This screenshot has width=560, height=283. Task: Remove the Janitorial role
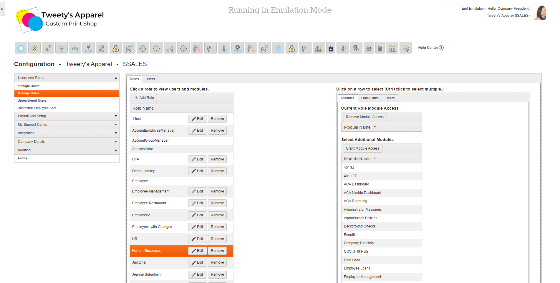click(x=217, y=262)
